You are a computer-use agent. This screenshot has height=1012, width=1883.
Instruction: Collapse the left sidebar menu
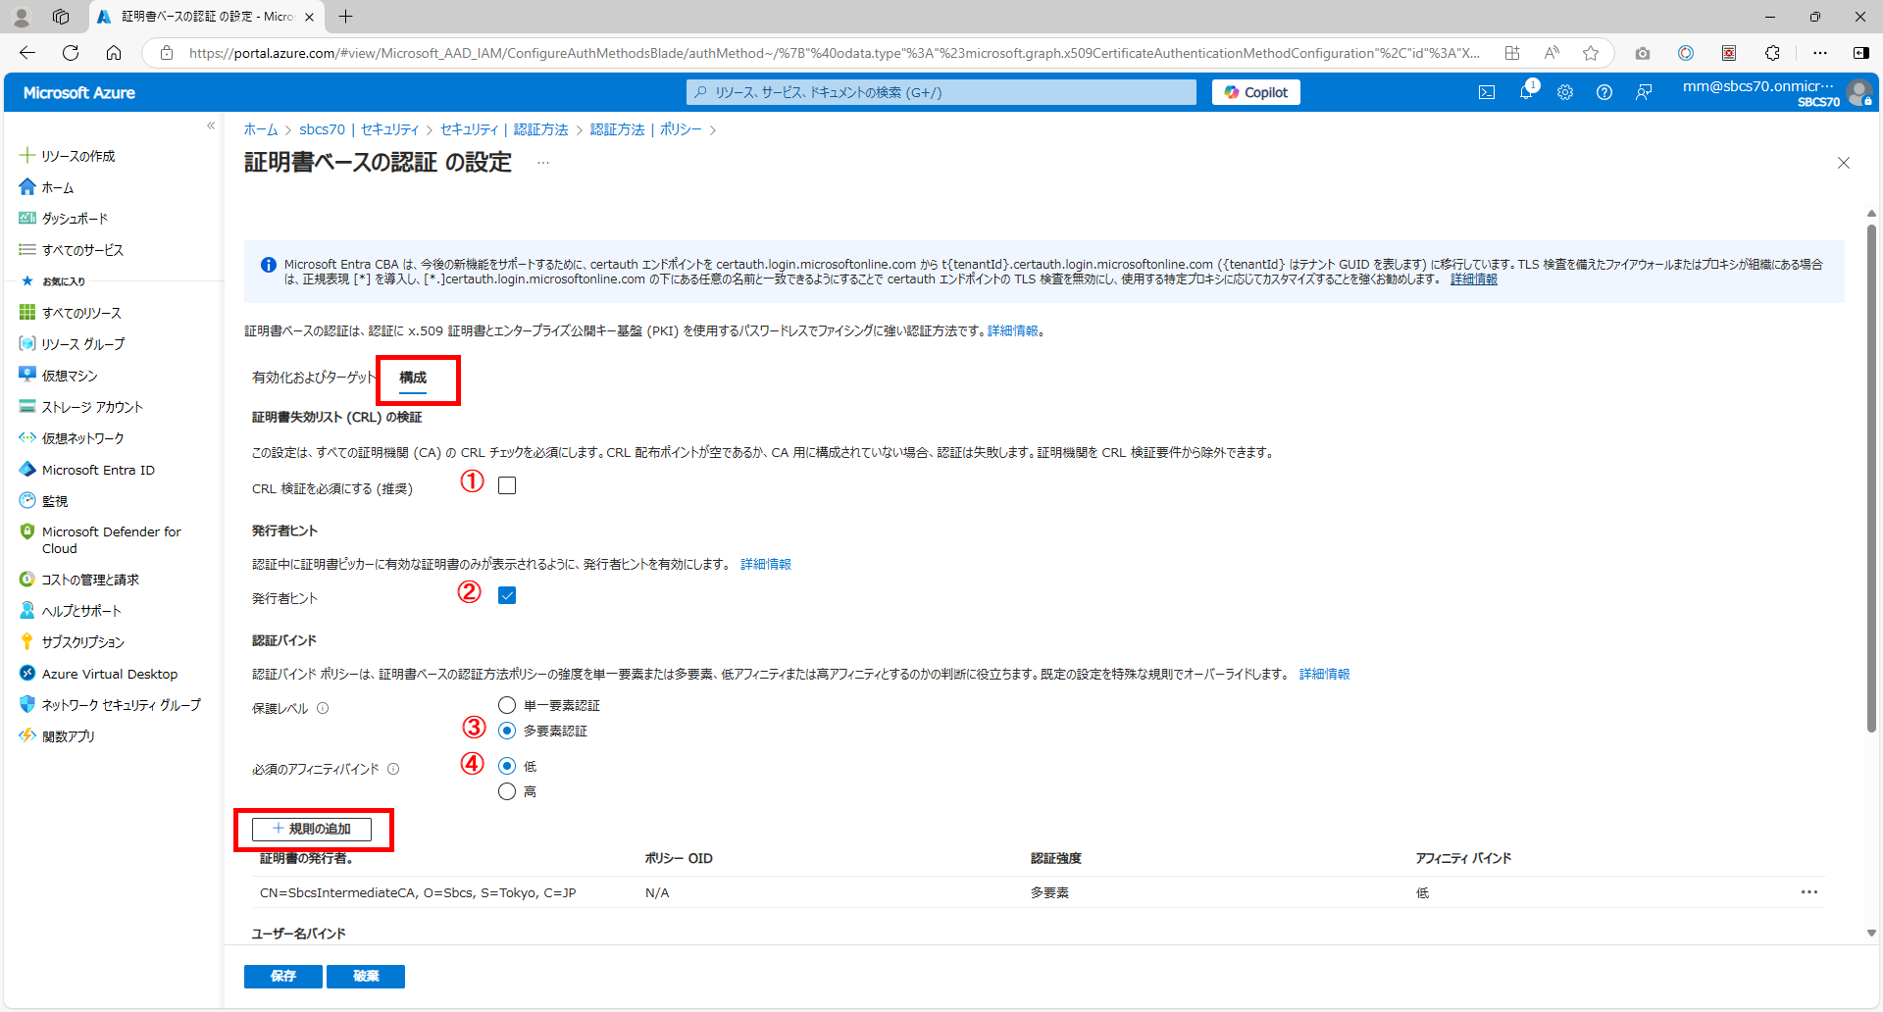(x=211, y=126)
